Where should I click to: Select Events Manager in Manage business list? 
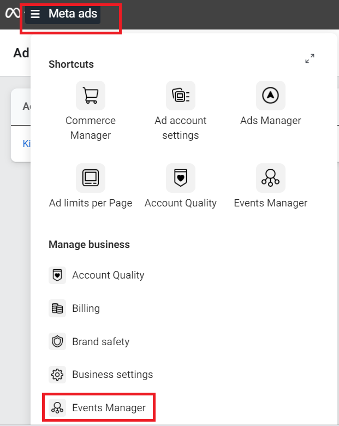click(x=97, y=408)
